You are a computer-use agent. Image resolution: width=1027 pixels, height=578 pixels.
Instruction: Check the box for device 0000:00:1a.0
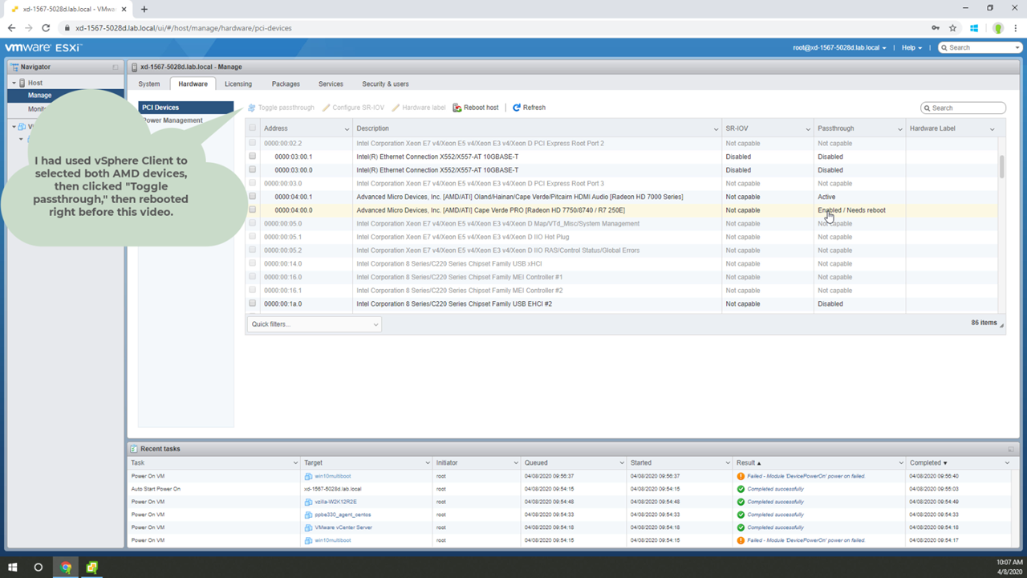(253, 303)
